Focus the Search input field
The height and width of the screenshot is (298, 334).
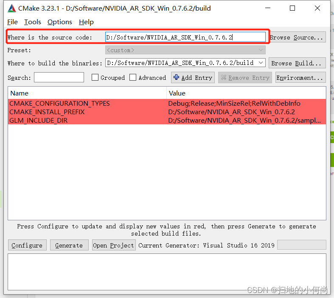tap(59, 77)
